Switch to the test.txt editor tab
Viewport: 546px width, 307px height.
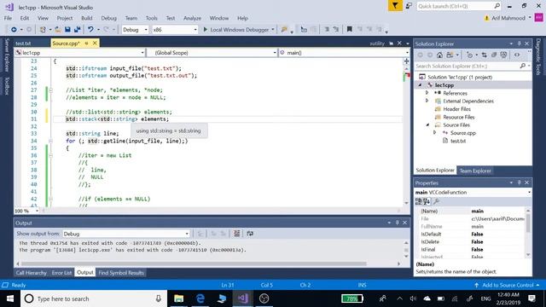tap(23, 43)
